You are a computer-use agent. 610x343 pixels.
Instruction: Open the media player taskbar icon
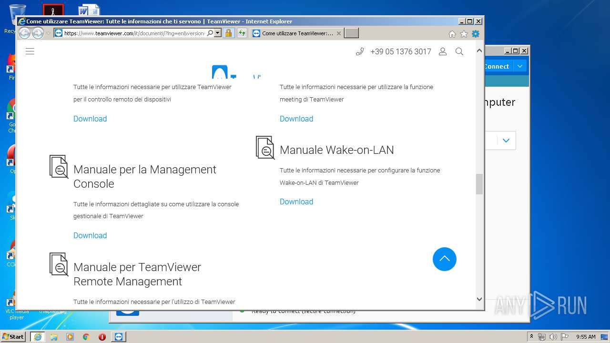pyautogui.click(x=70, y=337)
